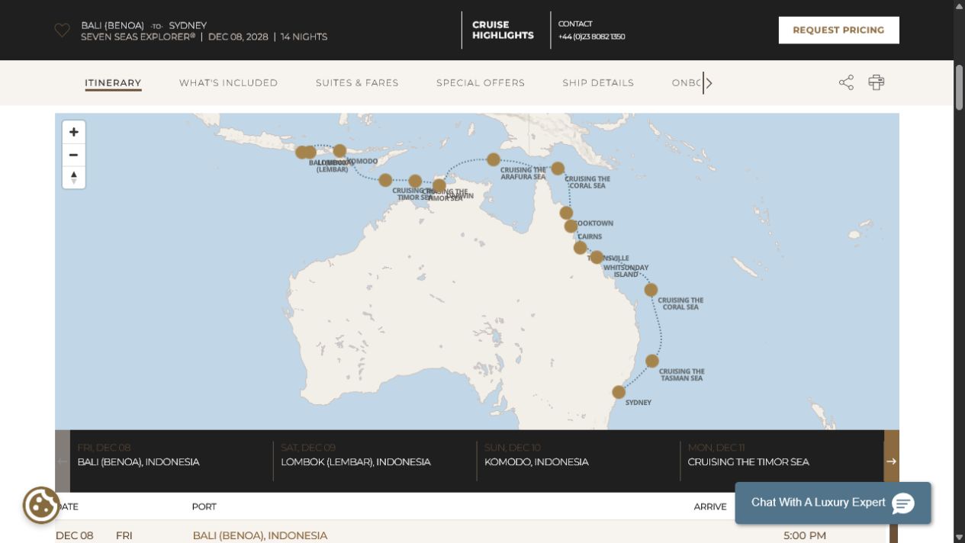965x543 pixels.
Task: Zoom out on the map
Action: point(73,155)
